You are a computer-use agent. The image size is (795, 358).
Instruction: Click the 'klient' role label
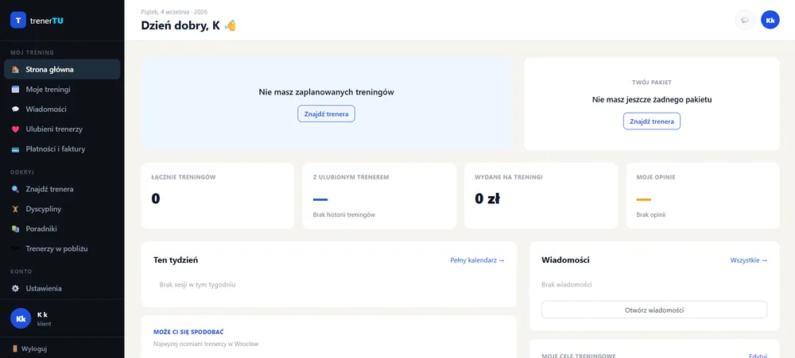click(44, 324)
